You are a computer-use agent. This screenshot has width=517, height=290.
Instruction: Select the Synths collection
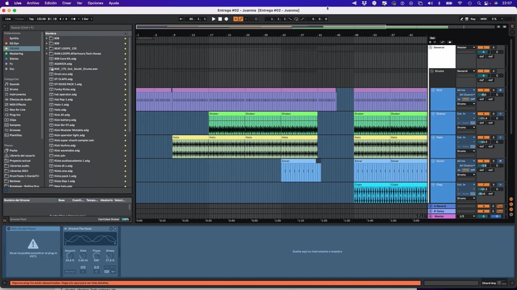[14, 38]
